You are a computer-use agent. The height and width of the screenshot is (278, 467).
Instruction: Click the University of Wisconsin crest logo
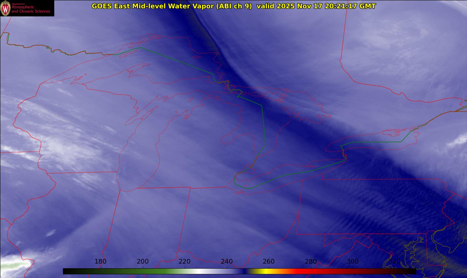[5, 8]
